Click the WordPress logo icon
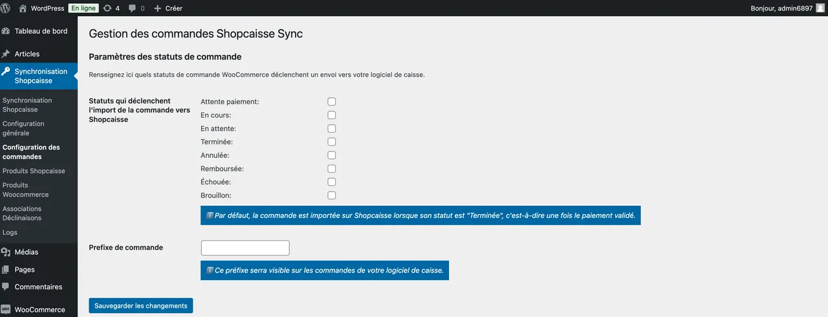Image resolution: width=828 pixels, height=317 pixels. point(6,8)
